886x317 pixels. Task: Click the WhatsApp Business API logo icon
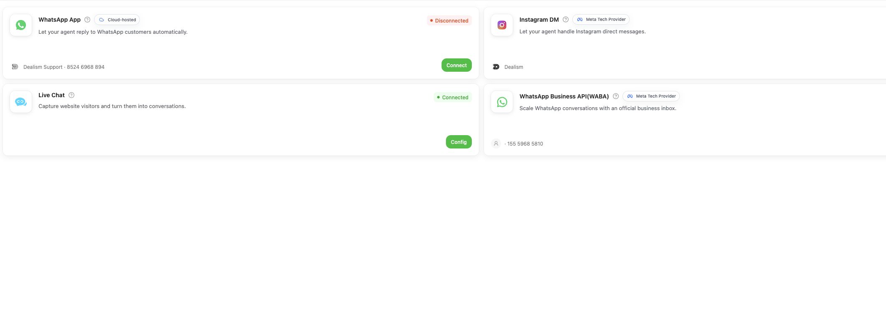502,102
